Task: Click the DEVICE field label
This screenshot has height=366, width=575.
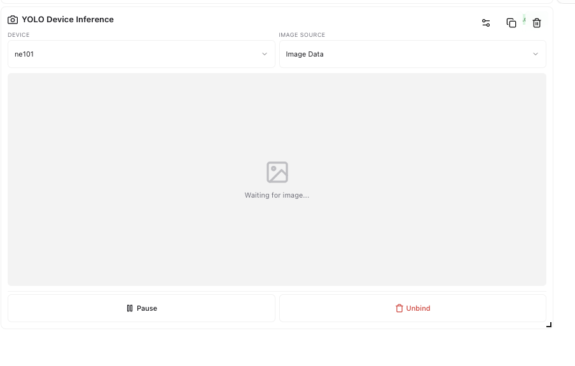Action: point(18,35)
